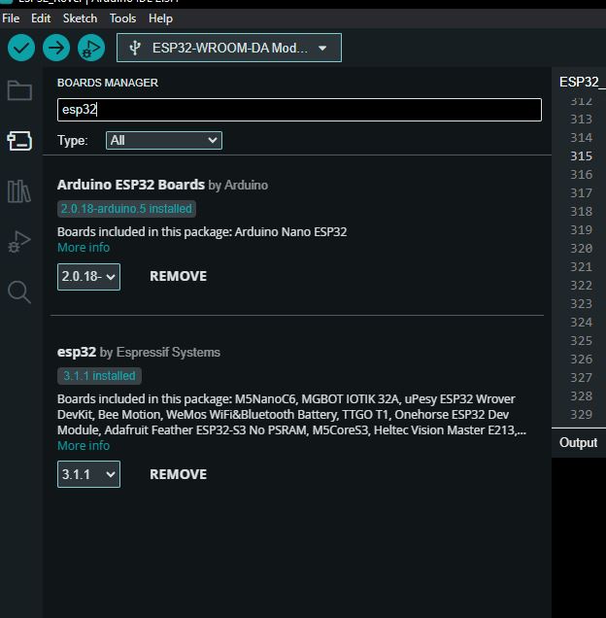Screen dimensions: 606x618
Task: Open the Debug panel in sidebar
Action: coord(19,242)
